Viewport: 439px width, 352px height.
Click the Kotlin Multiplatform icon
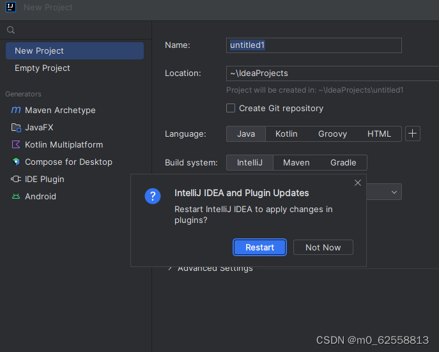coord(16,144)
